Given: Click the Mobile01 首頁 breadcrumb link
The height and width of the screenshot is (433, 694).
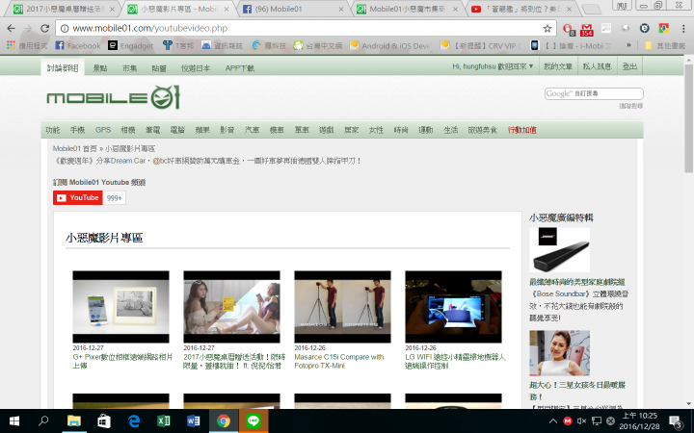Looking at the screenshot, I should coord(73,148).
